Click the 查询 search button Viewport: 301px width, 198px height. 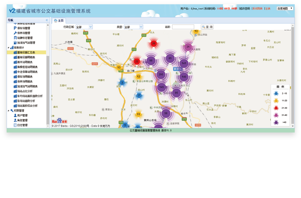click(x=207, y=27)
